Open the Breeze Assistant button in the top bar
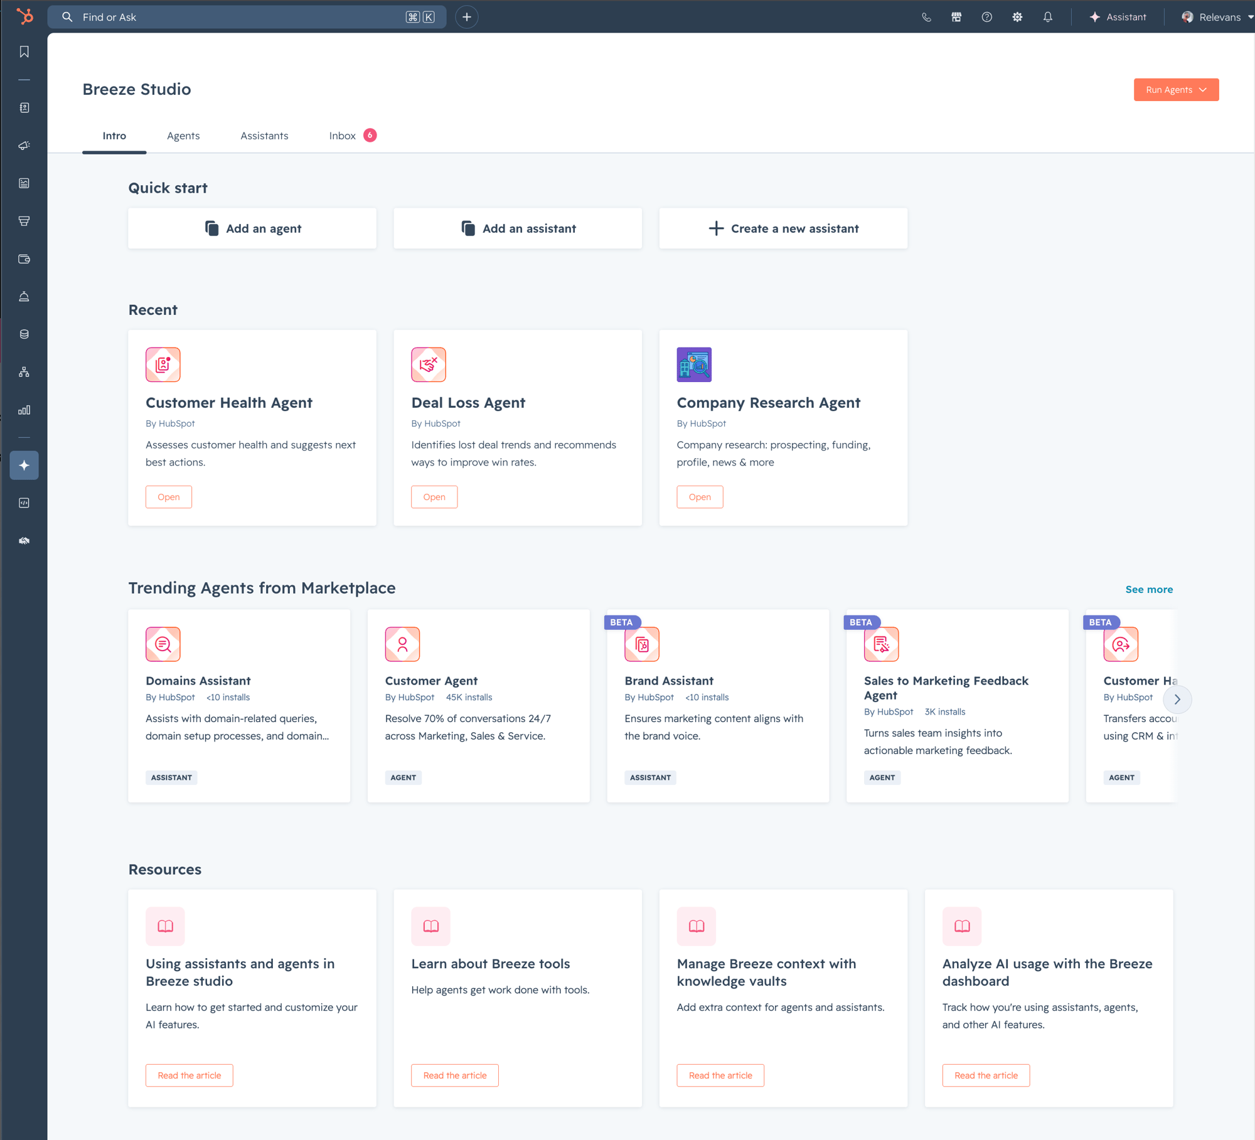Viewport: 1255px width, 1140px height. point(1118,17)
